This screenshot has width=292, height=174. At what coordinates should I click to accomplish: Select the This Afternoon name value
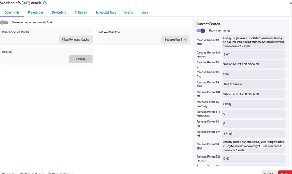(x=253, y=84)
